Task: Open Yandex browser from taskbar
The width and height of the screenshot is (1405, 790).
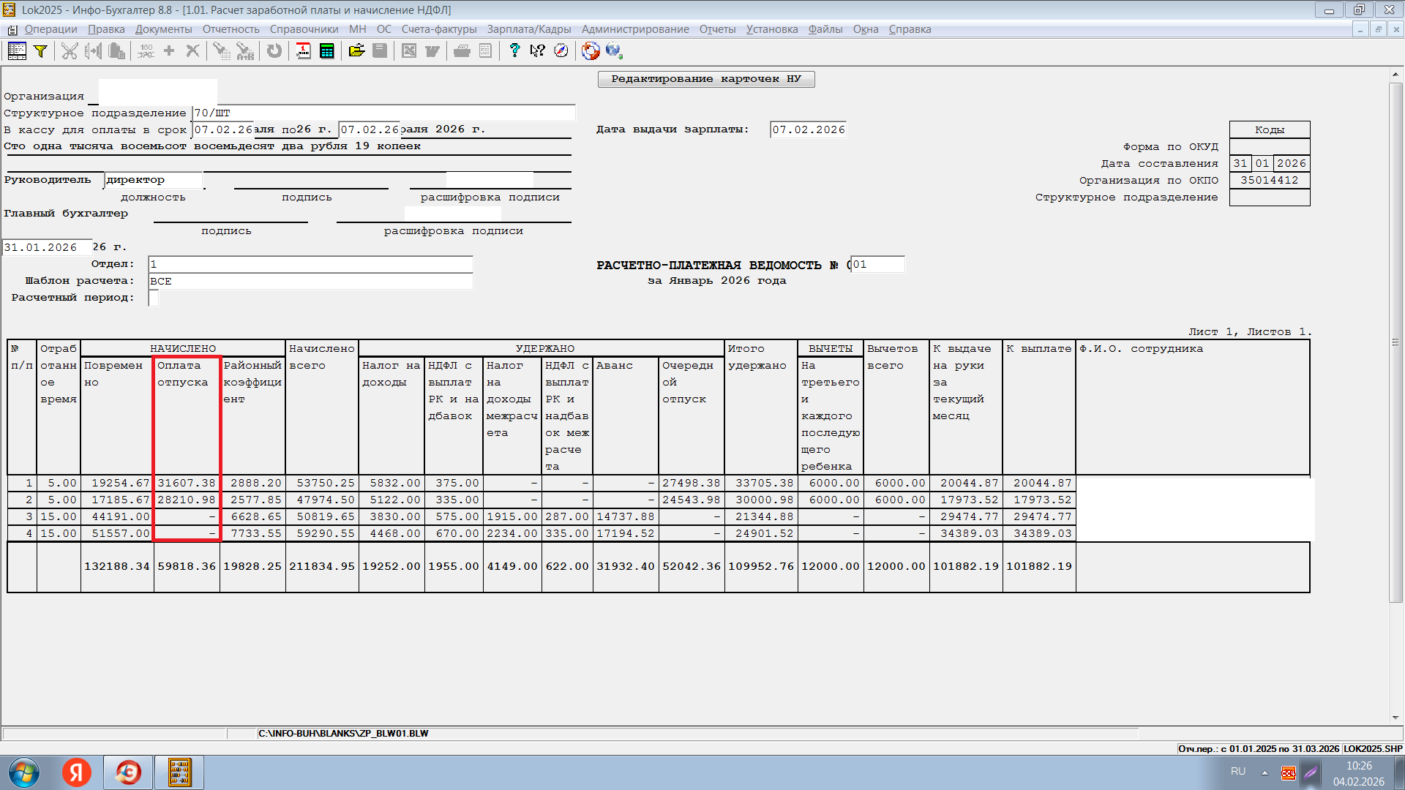Action: 77,772
